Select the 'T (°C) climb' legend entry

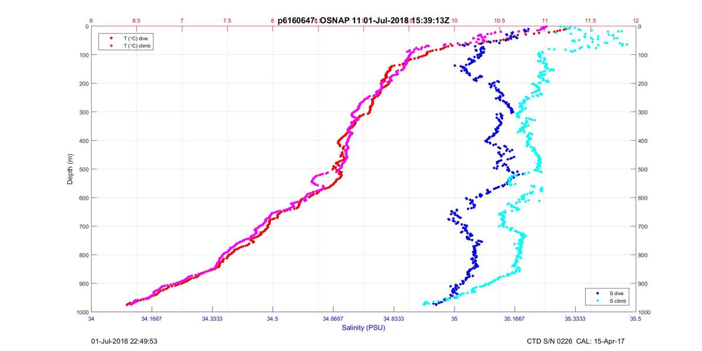tap(138, 46)
